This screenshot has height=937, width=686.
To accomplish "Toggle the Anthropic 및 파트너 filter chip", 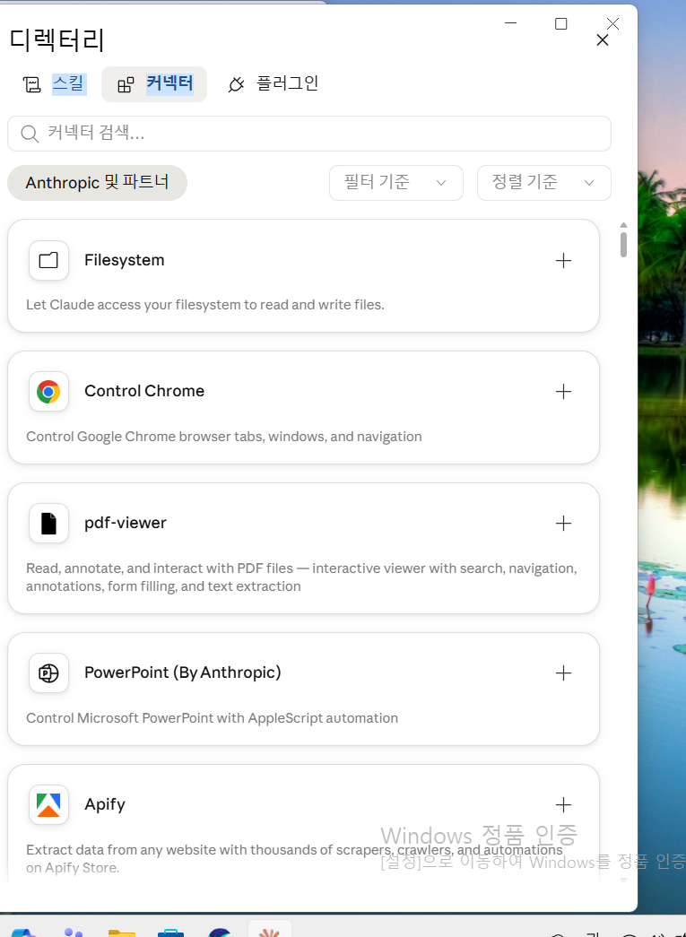I will pos(97,182).
